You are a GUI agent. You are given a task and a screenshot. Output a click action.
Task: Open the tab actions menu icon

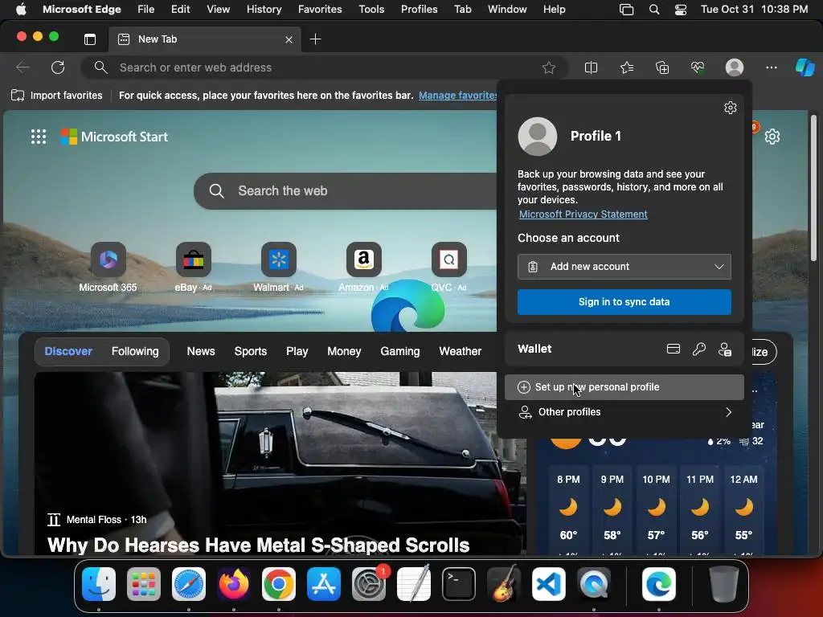(x=90, y=39)
